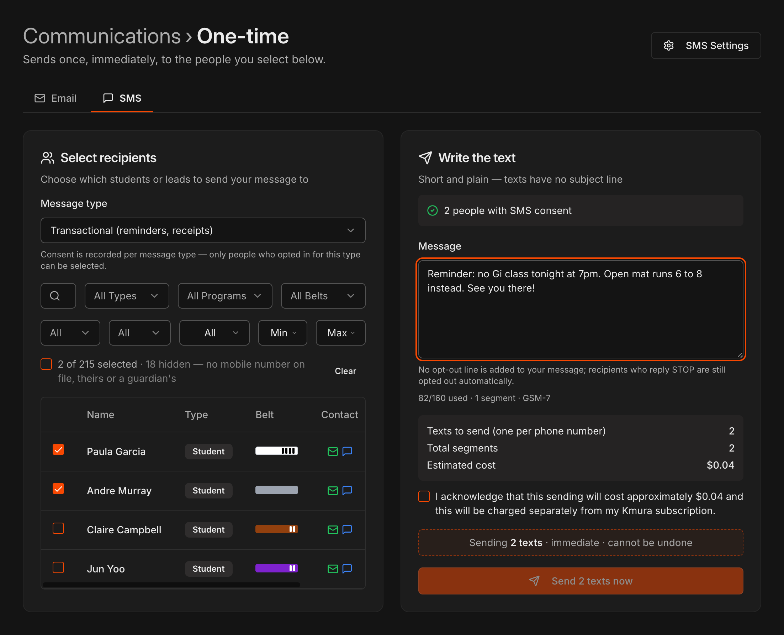Check Claire Campbell's checkbox
Image resolution: width=784 pixels, height=635 pixels.
[x=58, y=528]
